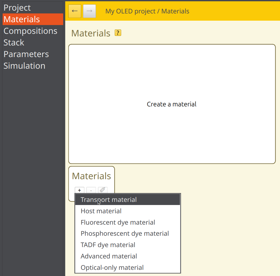Click the back arrow navigation button
Viewport: 280px width, 276px height.
tap(75, 11)
